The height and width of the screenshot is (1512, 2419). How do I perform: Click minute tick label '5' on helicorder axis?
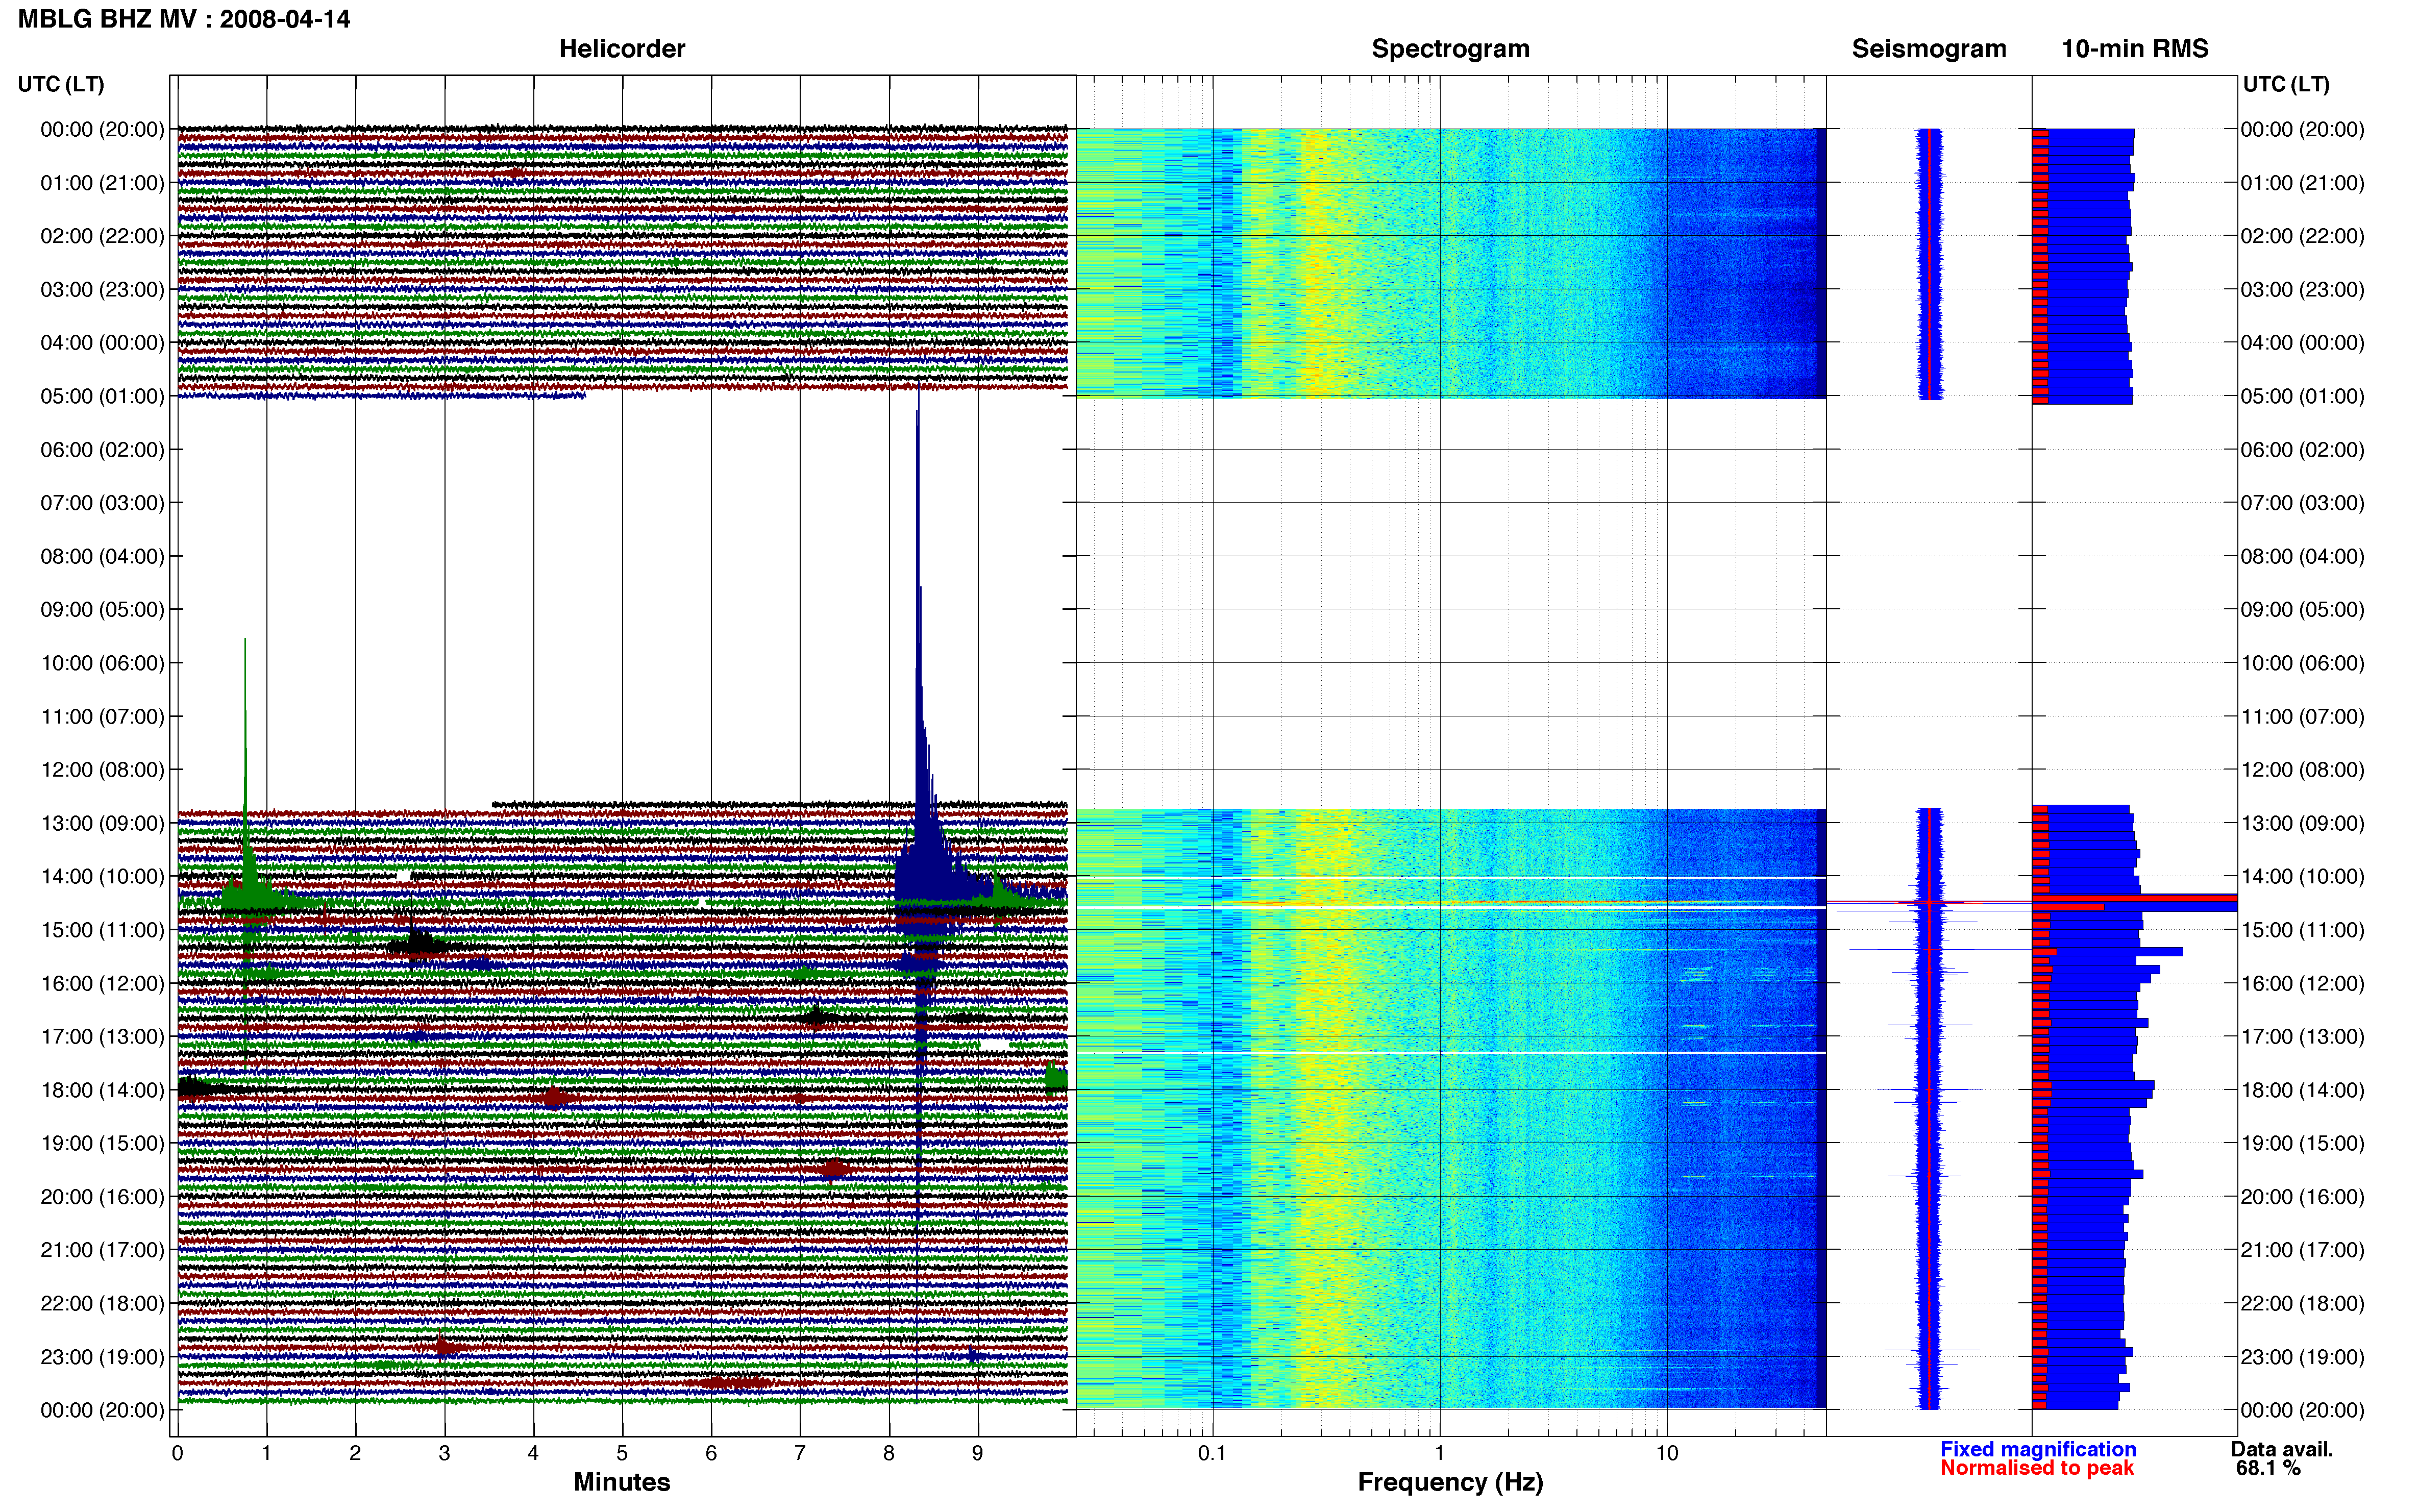[x=622, y=1453]
